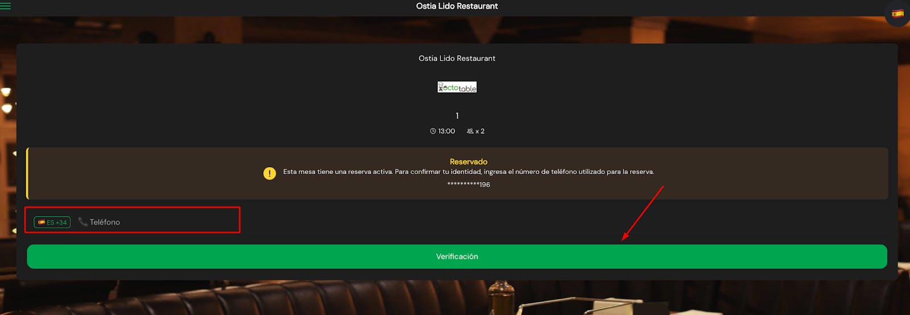Click the table number 1
Screen dimensions: 910x315
457,116
